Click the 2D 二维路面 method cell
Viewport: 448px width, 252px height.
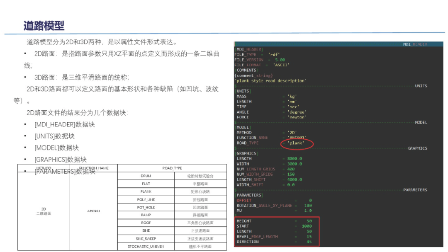(44, 211)
